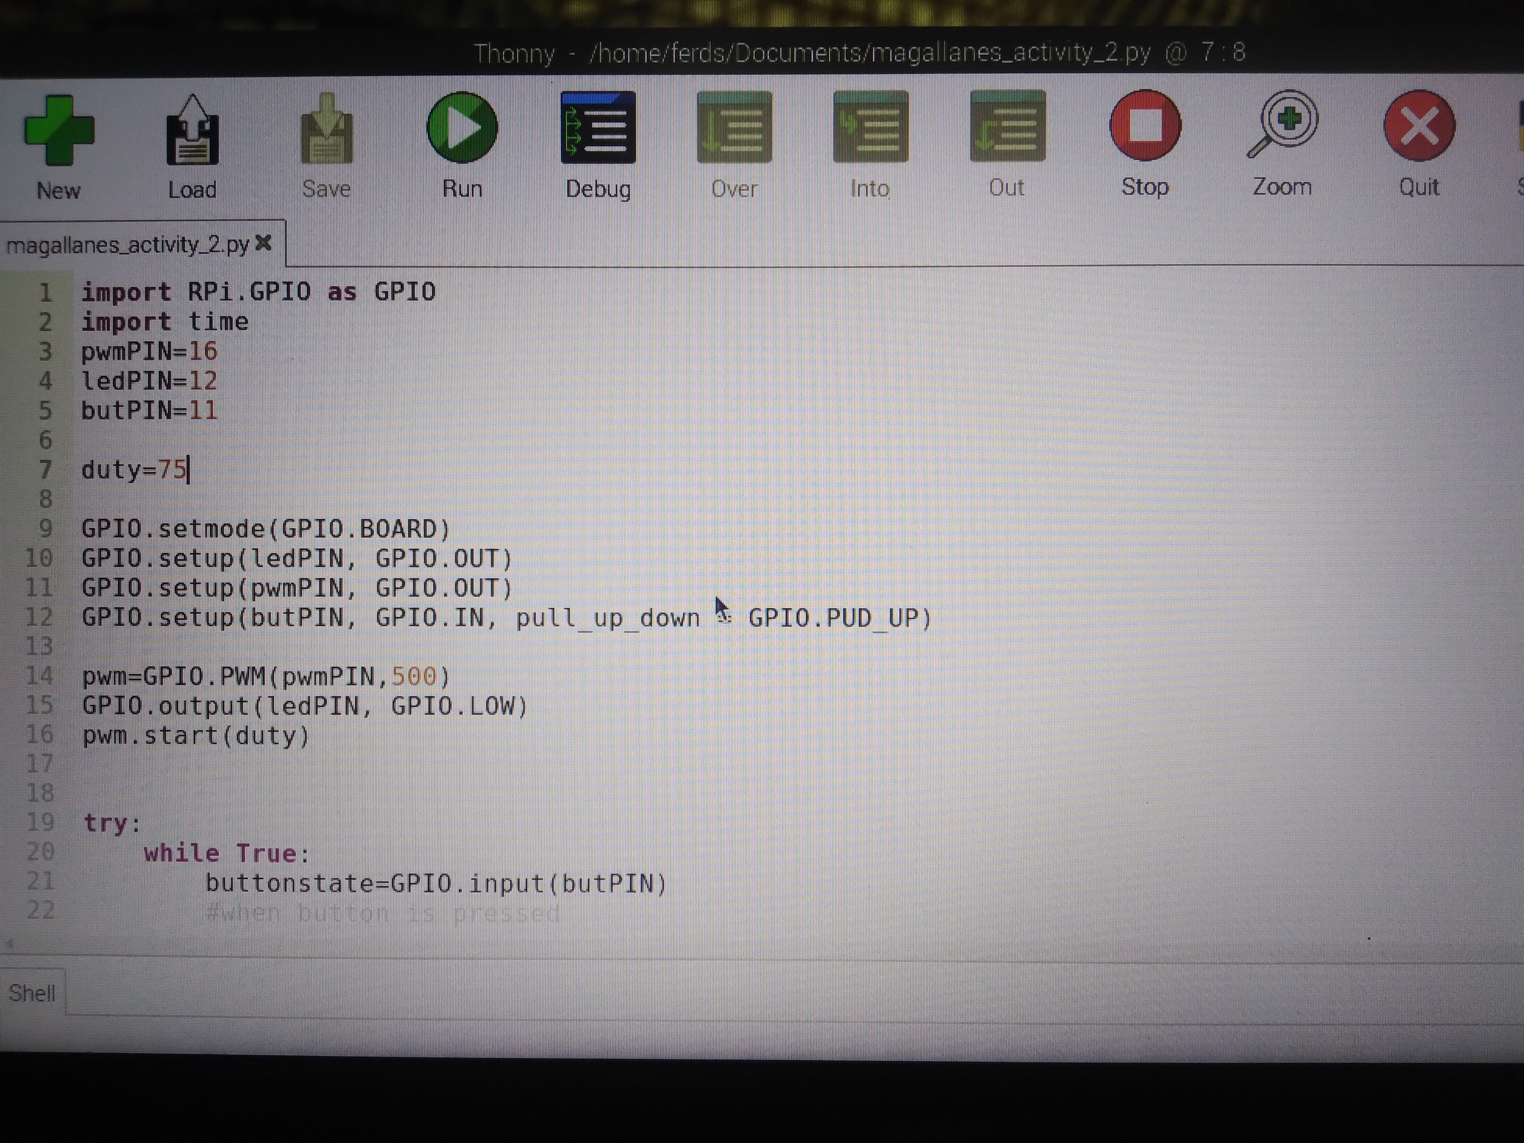Click the 'while True:' line
This screenshot has height=1143, width=1524.
coord(228,854)
